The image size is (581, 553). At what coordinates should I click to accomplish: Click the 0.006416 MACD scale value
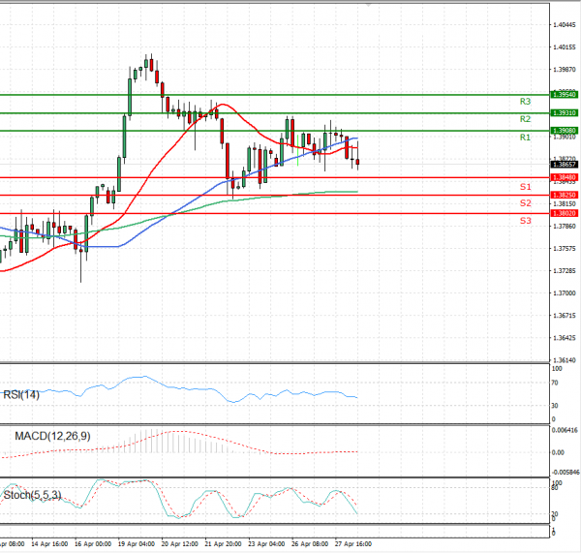(x=565, y=430)
